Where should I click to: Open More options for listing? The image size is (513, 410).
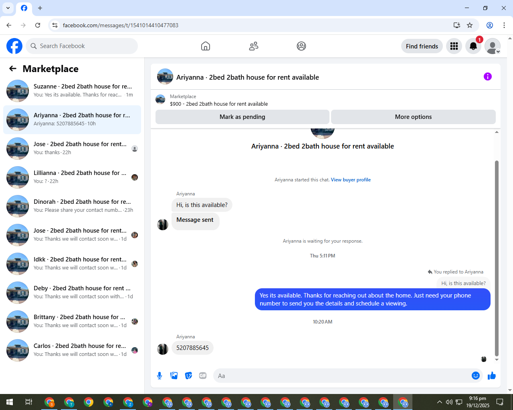pyautogui.click(x=413, y=117)
